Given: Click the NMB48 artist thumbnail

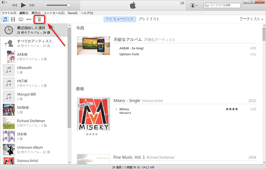Looking at the screenshot, I should 8,109.
